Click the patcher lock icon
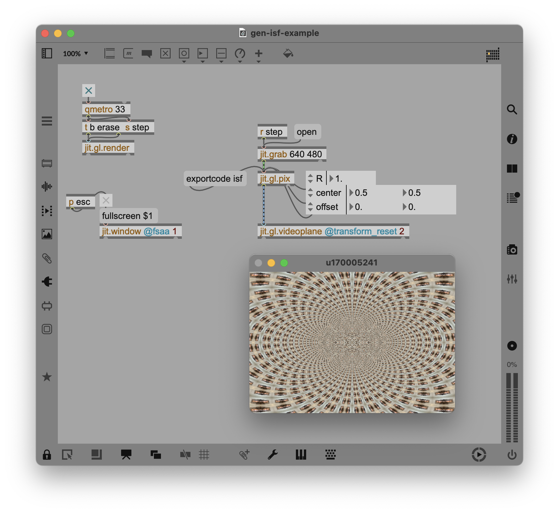Viewport: 559px width, 513px height. pyautogui.click(x=47, y=455)
